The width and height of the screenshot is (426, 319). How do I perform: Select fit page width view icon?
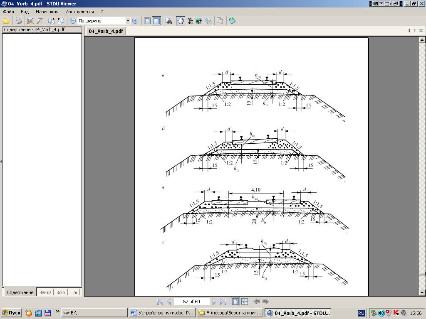pyautogui.click(x=156, y=21)
